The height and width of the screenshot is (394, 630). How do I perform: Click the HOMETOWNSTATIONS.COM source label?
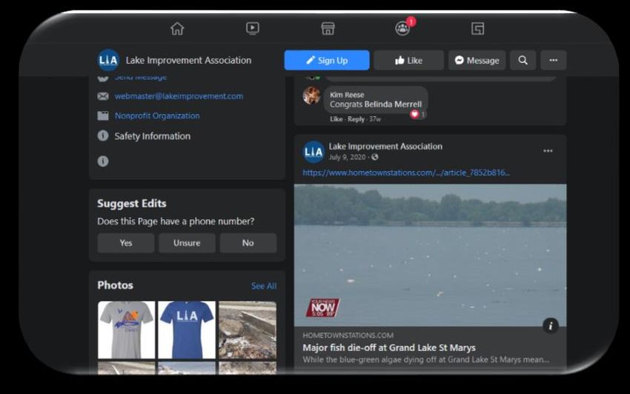(348, 335)
